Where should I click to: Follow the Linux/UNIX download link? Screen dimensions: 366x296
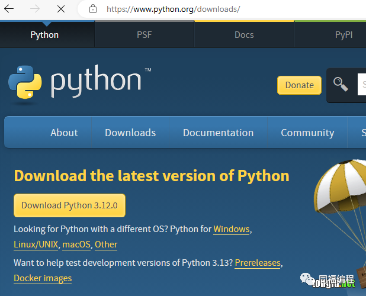pos(36,244)
